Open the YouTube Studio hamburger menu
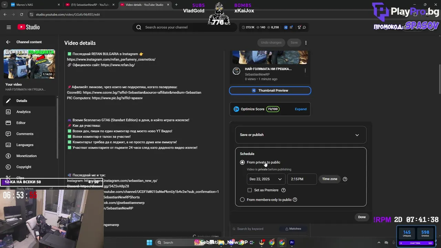Screen dimensions: 441x248 click(x=9, y=27)
